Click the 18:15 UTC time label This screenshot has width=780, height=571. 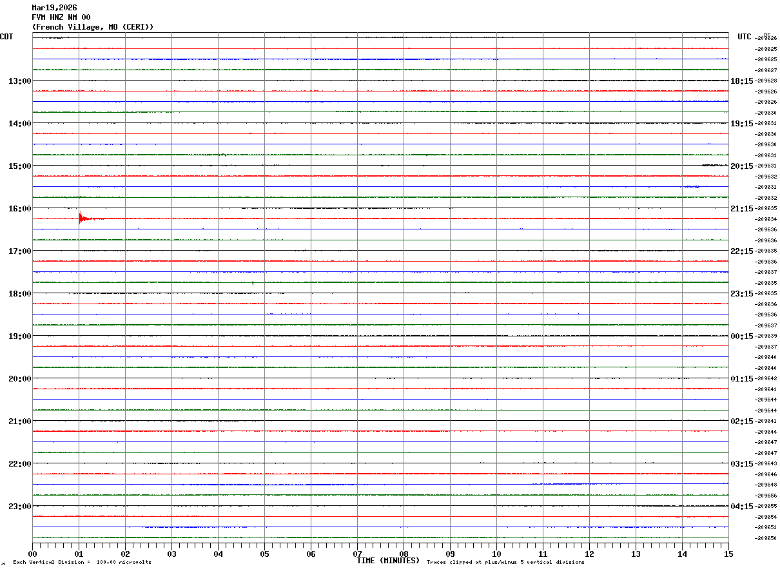click(741, 81)
